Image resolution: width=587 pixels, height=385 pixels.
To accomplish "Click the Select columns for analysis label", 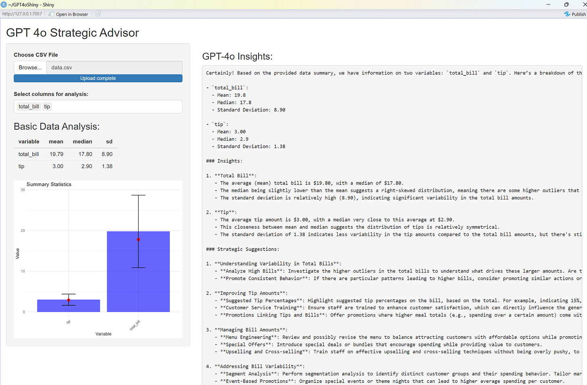I will 51,94.
